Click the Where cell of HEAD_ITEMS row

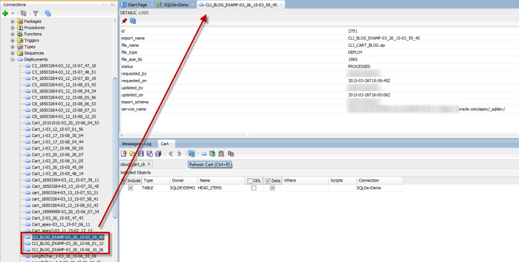[305, 188]
